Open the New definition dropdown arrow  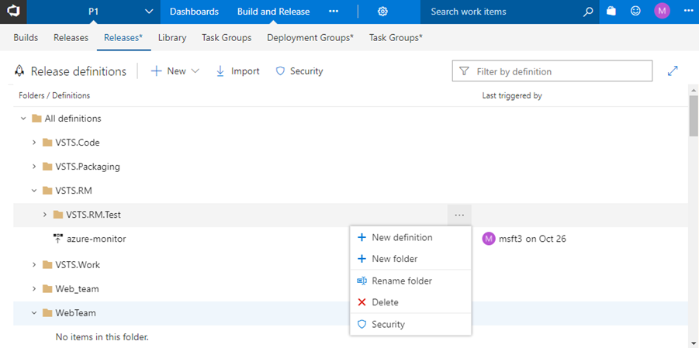195,71
